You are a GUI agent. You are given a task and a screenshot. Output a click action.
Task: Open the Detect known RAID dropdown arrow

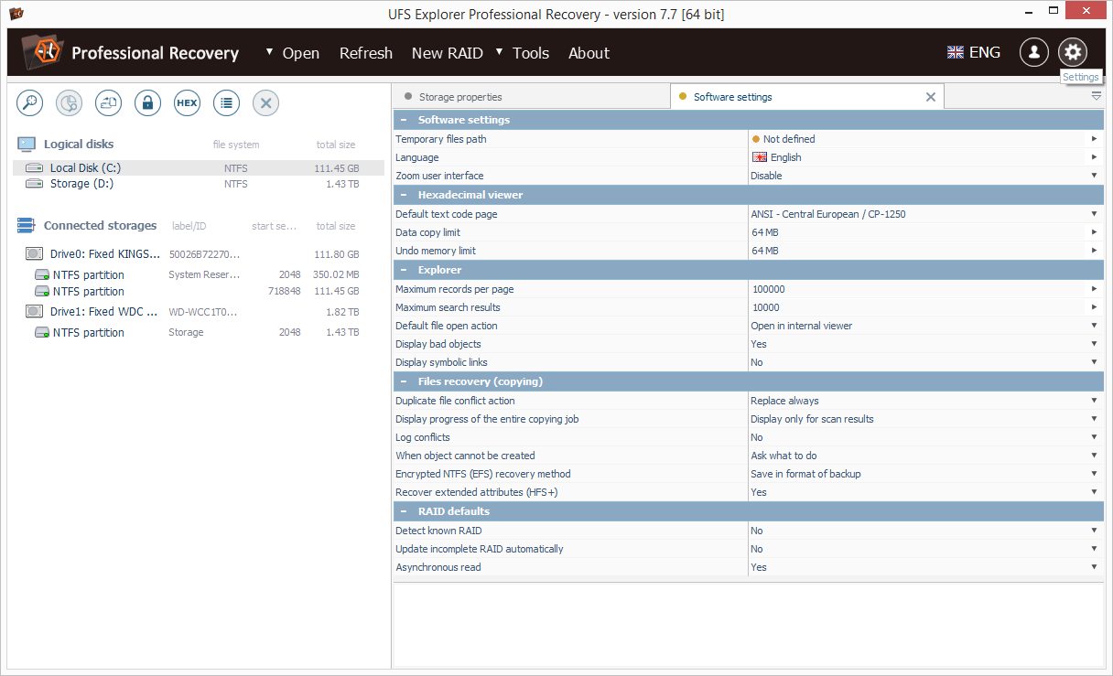point(1094,531)
